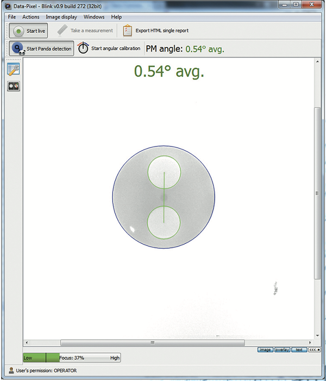Toggle the overlay layer button
The image size is (326, 381).
coord(282,350)
